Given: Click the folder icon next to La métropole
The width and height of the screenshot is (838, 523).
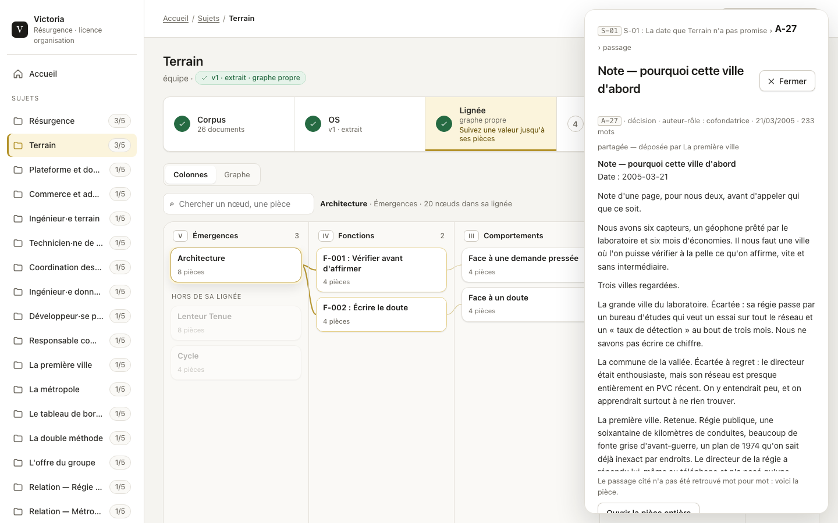Looking at the screenshot, I should (x=18, y=389).
